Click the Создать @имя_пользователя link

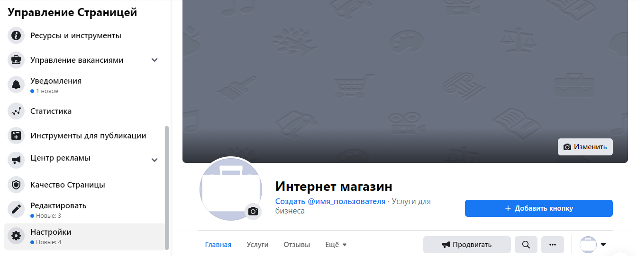pos(330,202)
